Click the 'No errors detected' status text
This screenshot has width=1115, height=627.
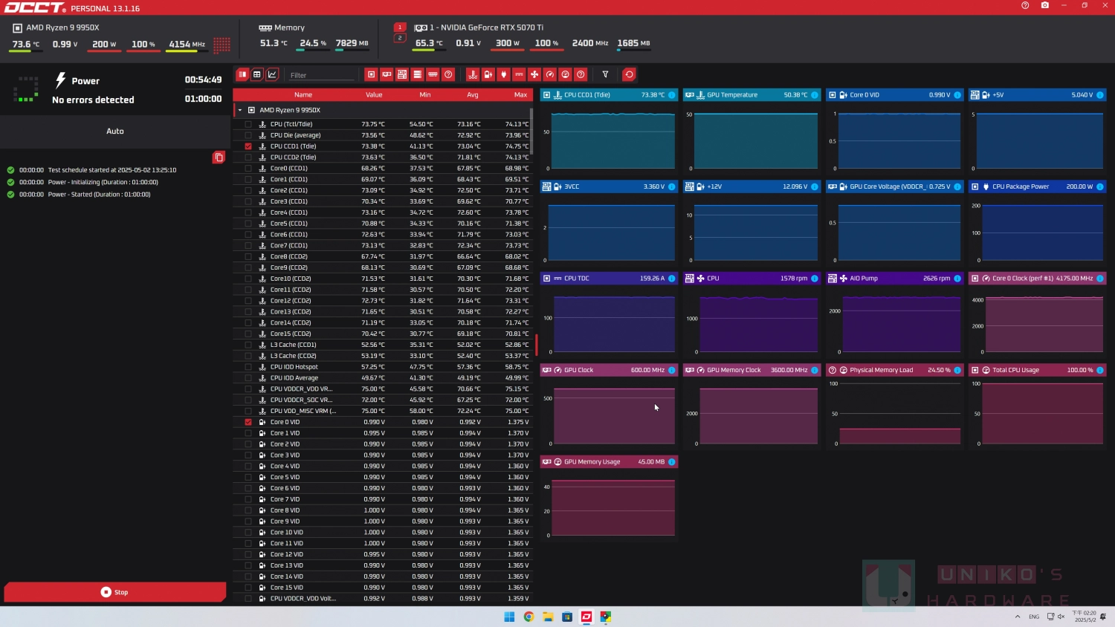pyautogui.click(x=93, y=100)
